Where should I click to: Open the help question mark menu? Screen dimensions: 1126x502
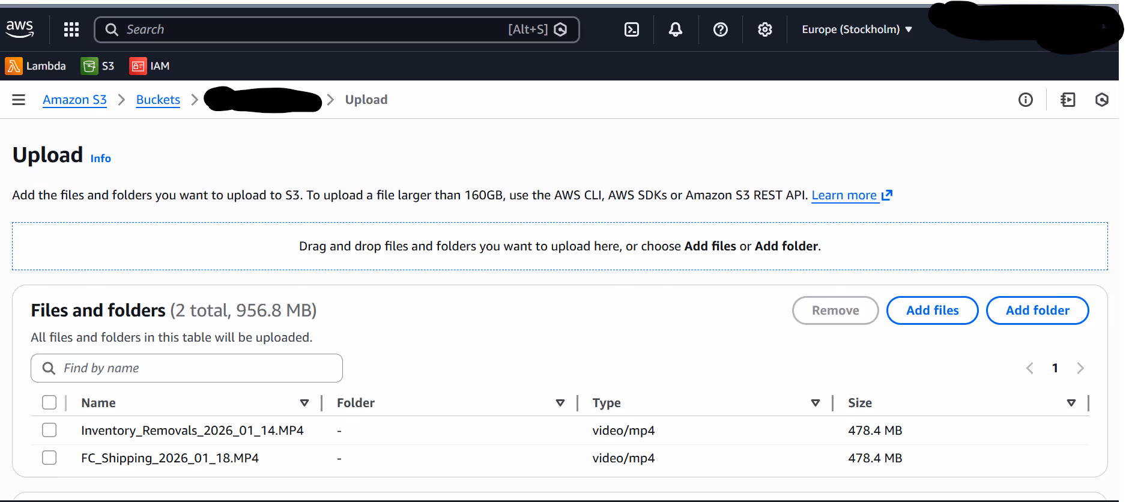pos(721,29)
